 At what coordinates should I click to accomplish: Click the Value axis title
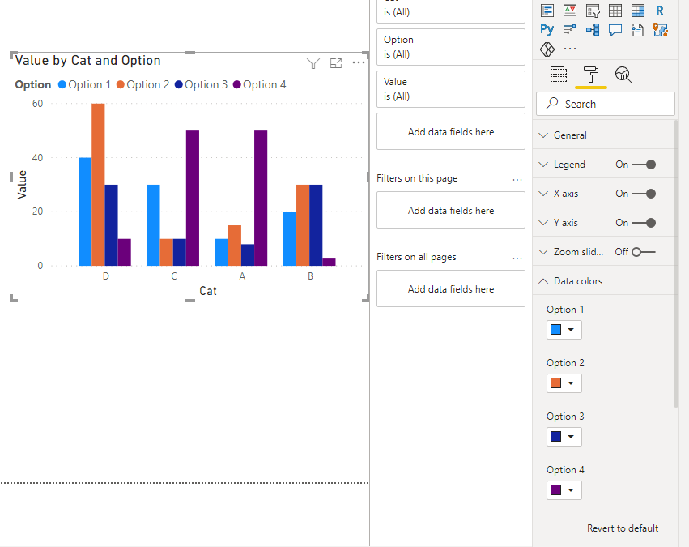pyautogui.click(x=22, y=185)
